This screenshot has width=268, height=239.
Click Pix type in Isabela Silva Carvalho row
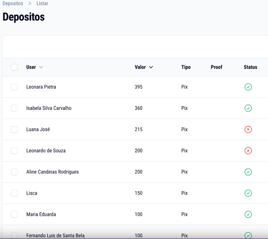(x=185, y=108)
